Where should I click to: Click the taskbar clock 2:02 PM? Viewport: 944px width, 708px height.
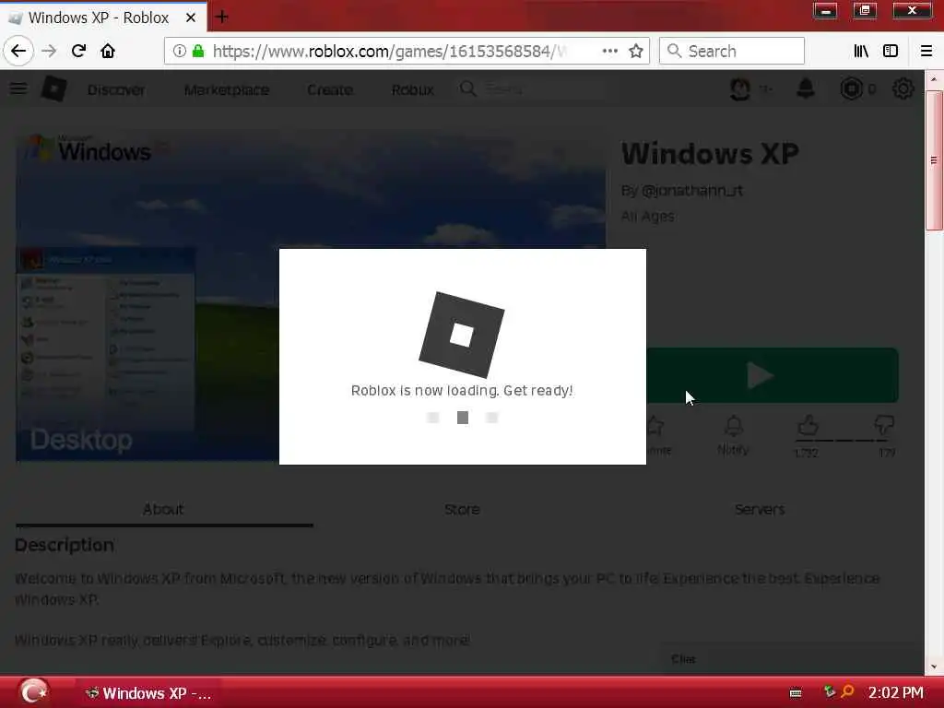coord(895,692)
